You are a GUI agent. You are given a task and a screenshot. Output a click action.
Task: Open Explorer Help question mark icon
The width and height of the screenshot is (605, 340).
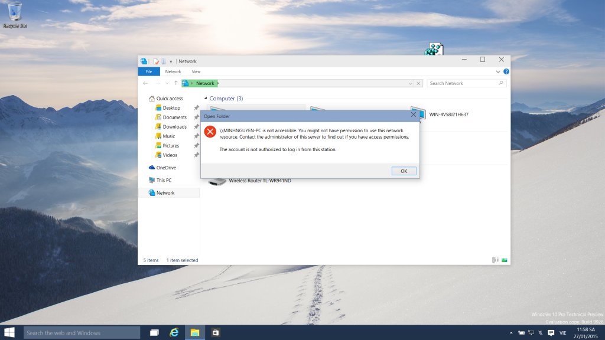click(x=506, y=71)
